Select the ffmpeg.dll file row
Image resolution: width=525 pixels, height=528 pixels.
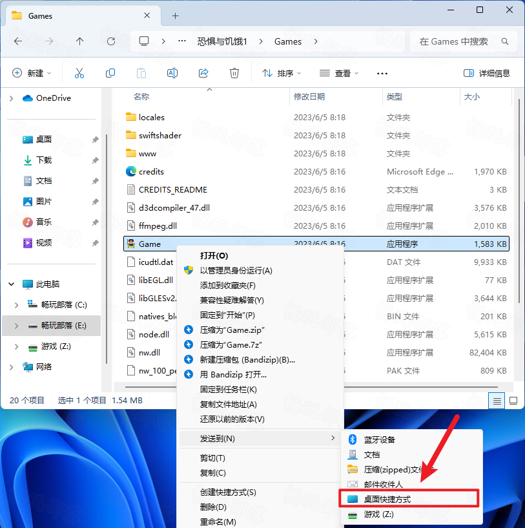(316, 226)
